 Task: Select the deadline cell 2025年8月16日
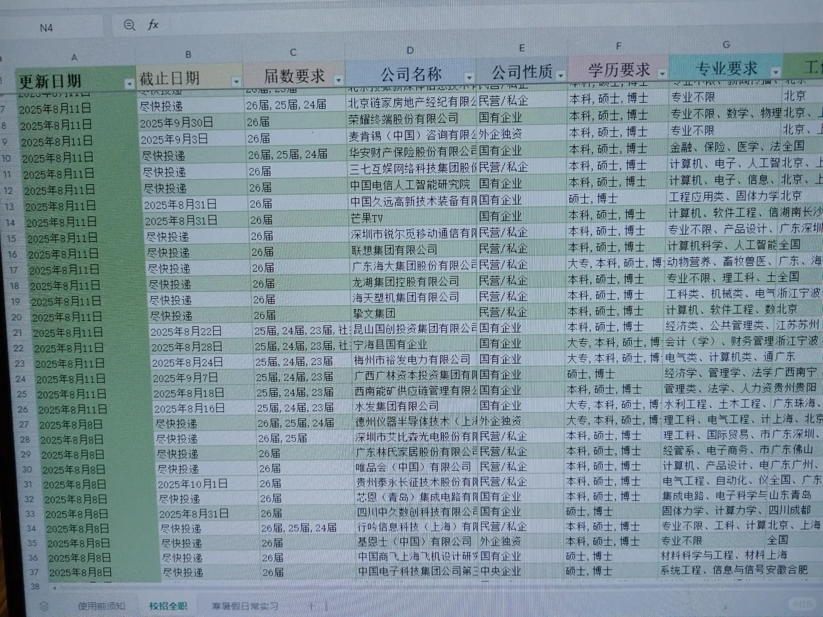coord(203,408)
